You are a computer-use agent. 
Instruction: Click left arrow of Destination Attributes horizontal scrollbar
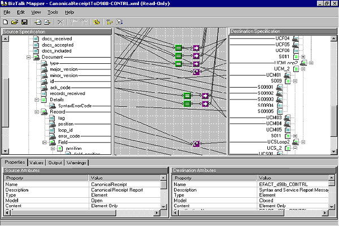point(175,213)
